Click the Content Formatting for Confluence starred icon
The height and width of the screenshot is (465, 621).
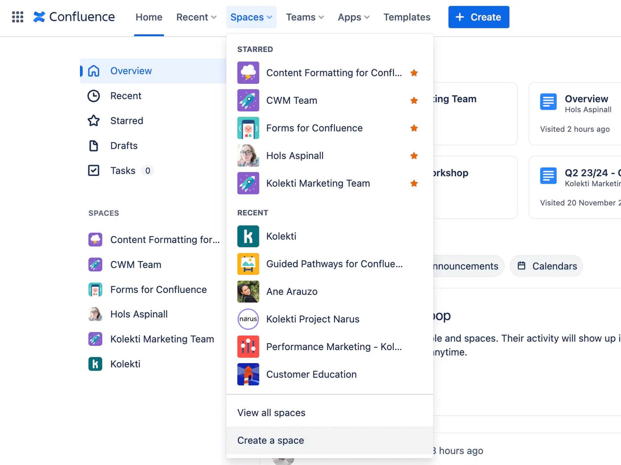click(414, 73)
